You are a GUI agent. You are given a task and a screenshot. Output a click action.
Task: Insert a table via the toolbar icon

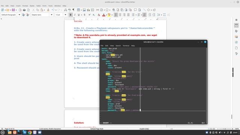[78, 10]
